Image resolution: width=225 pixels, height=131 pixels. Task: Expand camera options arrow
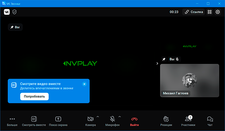(98, 117)
